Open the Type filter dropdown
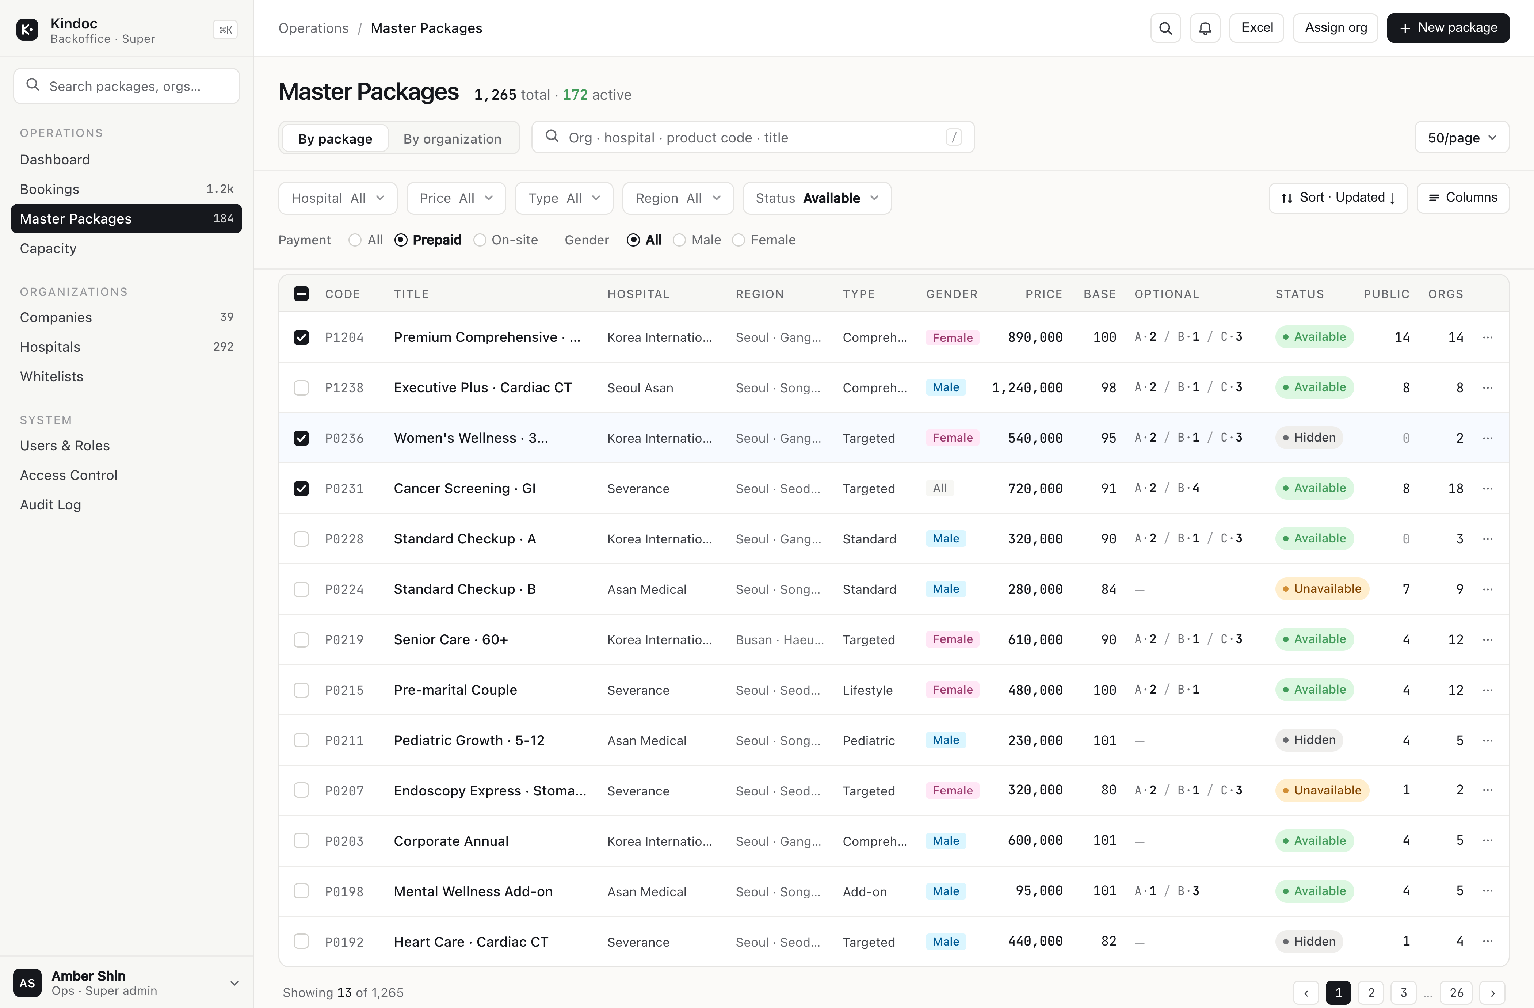1534x1008 pixels. 564,198
